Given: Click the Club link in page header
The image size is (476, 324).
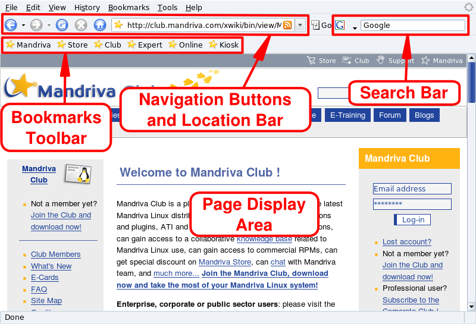Looking at the screenshot, I should (x=355, y=61).
